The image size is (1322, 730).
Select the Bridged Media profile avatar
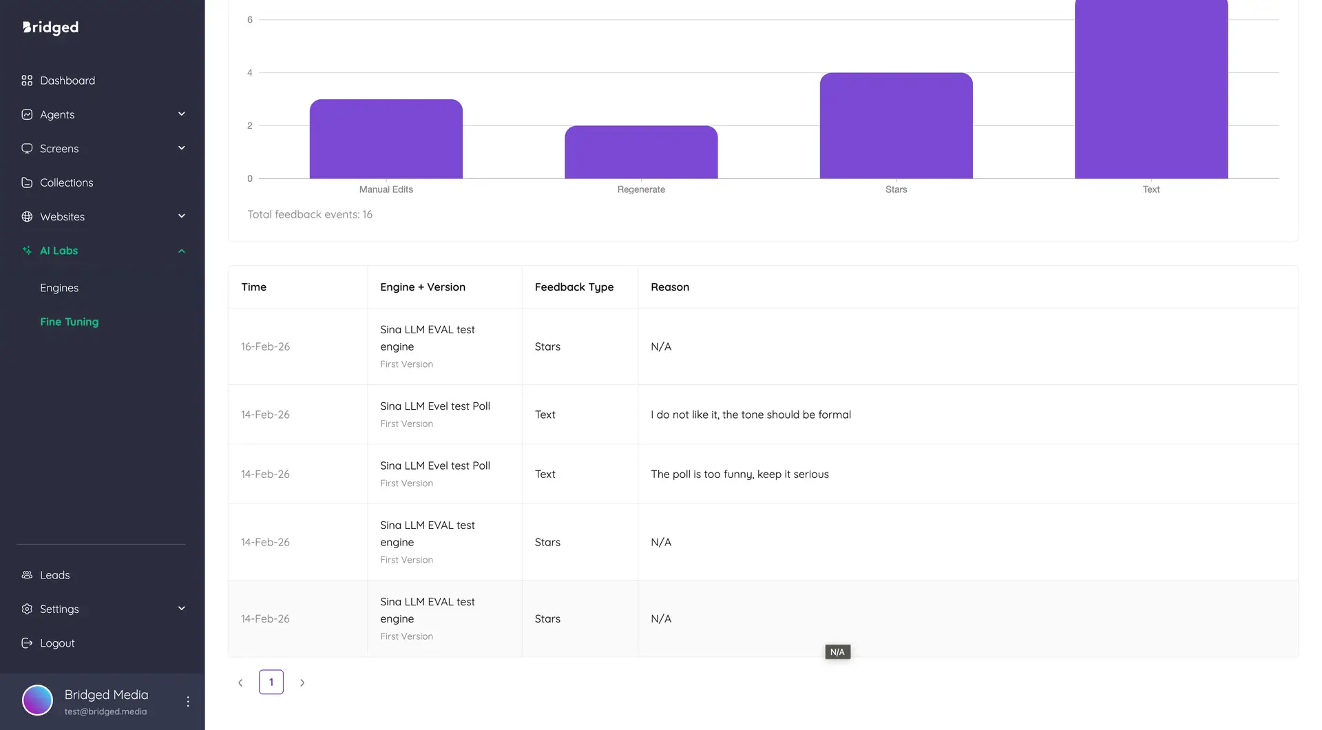click(x=37, y=700)
